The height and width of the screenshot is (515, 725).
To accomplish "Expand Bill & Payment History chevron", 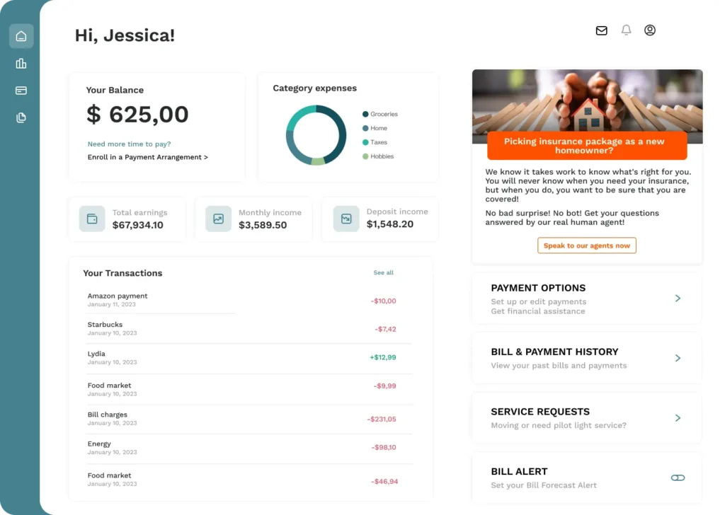I will [x=678, y=358].
